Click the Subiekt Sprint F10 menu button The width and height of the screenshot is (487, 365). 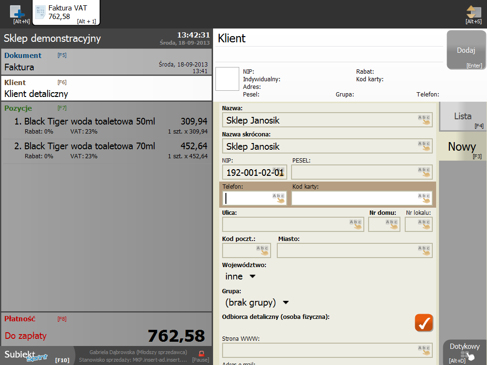(37, 355)
